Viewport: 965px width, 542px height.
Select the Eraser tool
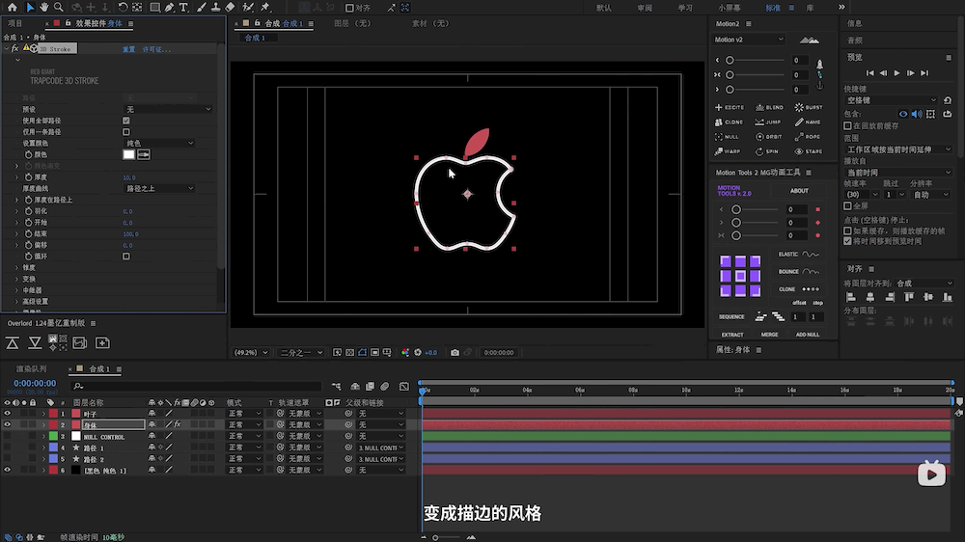pos(230,8)
